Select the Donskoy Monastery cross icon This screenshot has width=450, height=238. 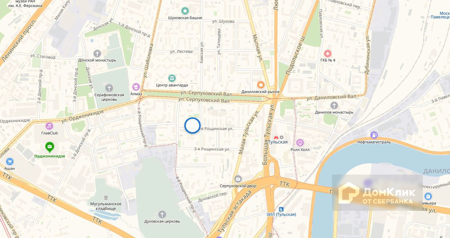click(x=97, y=54)
